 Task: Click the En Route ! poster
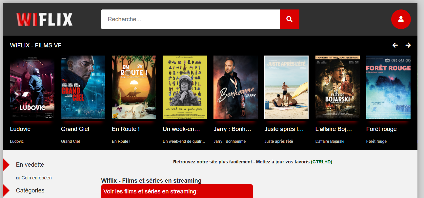[x=134, y=87]
